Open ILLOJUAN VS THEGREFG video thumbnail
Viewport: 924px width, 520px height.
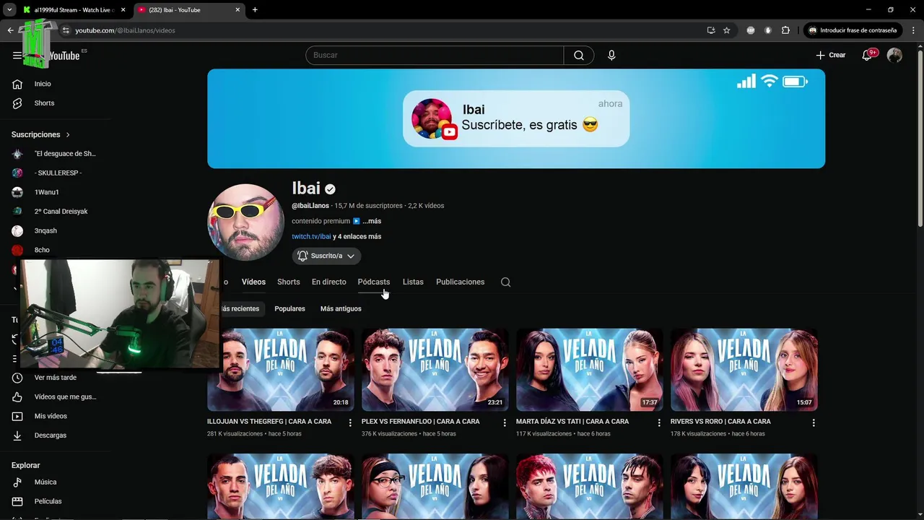(x=281, y=370)
